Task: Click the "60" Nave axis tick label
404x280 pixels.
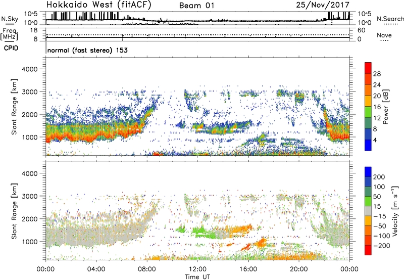Action: coord(361,30)
